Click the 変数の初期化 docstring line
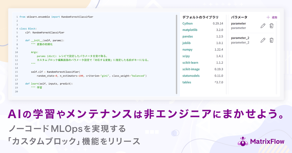Viewport: 292px width, 153px height. coord(42,44)
